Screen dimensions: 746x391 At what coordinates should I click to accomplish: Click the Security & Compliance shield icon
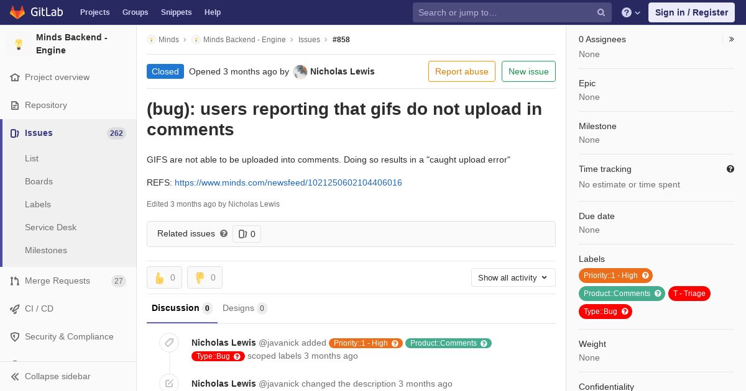[15, 337]
